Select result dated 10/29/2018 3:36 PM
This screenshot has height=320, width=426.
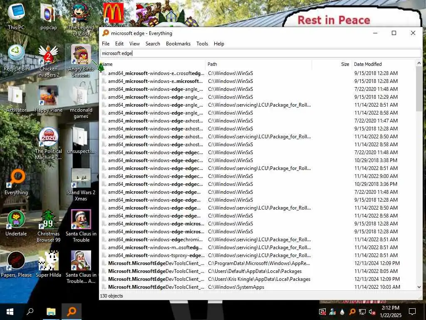257,184
